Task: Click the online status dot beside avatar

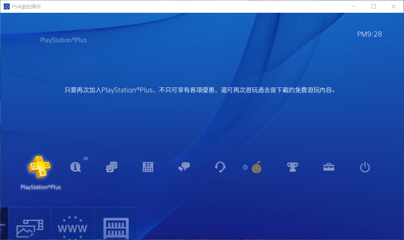Action: coord(245,167)
